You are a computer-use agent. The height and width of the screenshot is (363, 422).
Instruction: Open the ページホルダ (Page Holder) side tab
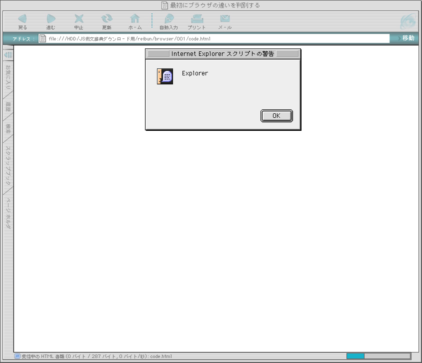click(8, 214)
